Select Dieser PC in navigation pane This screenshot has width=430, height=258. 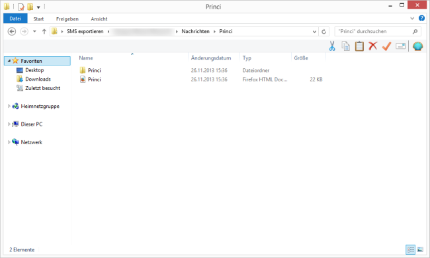(x=32, y=124)
